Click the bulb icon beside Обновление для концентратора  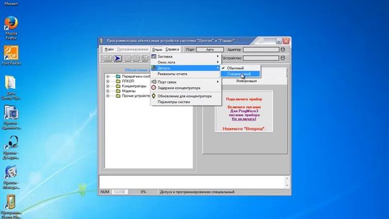pyautogui.click(x=154, y=96)
